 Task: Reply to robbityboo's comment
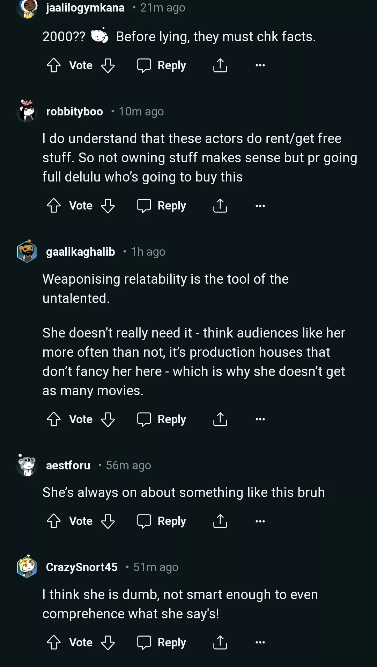point(162,206)
